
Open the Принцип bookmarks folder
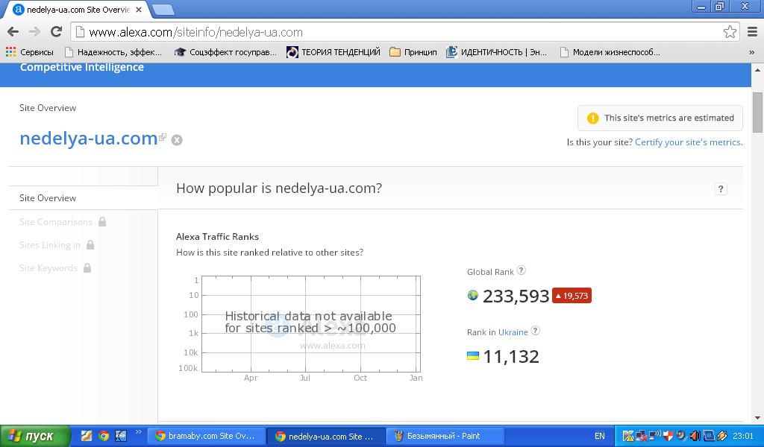click(413, 52)
